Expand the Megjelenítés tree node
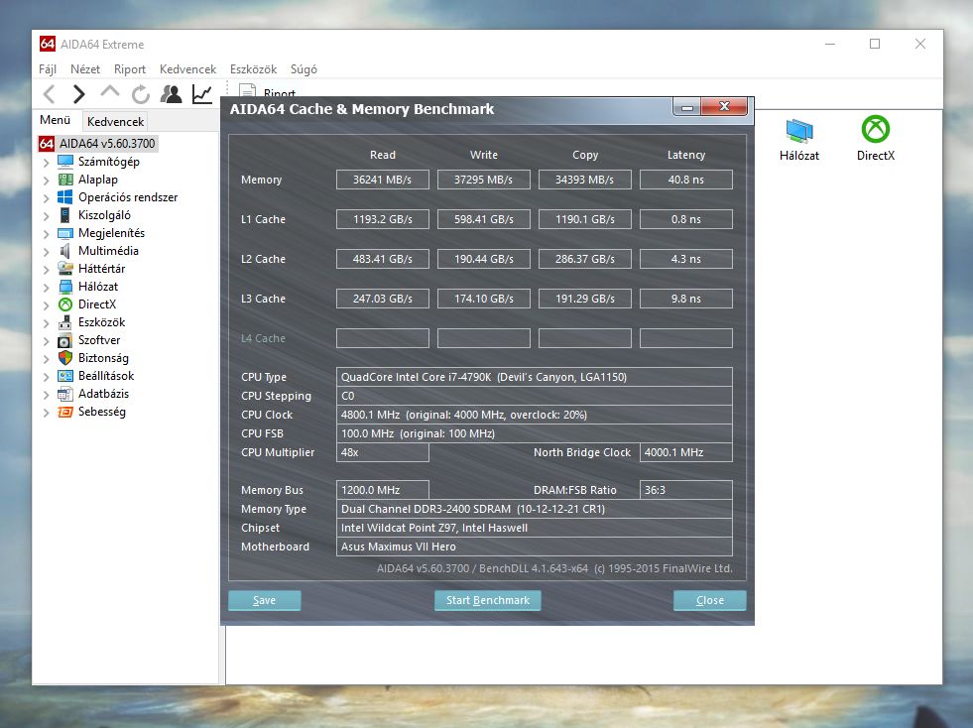The width and height of the screenshot is (973, 728). pyautogui.click(x=46, y=235)
